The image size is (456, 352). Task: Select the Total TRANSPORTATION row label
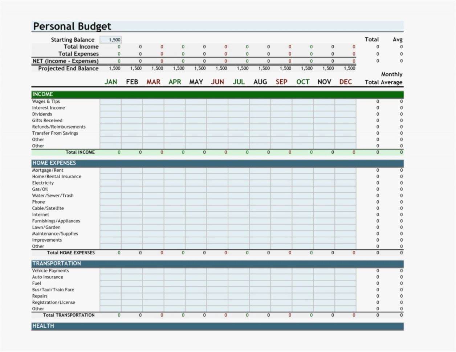pyautogui.click(x=69, y=315)
